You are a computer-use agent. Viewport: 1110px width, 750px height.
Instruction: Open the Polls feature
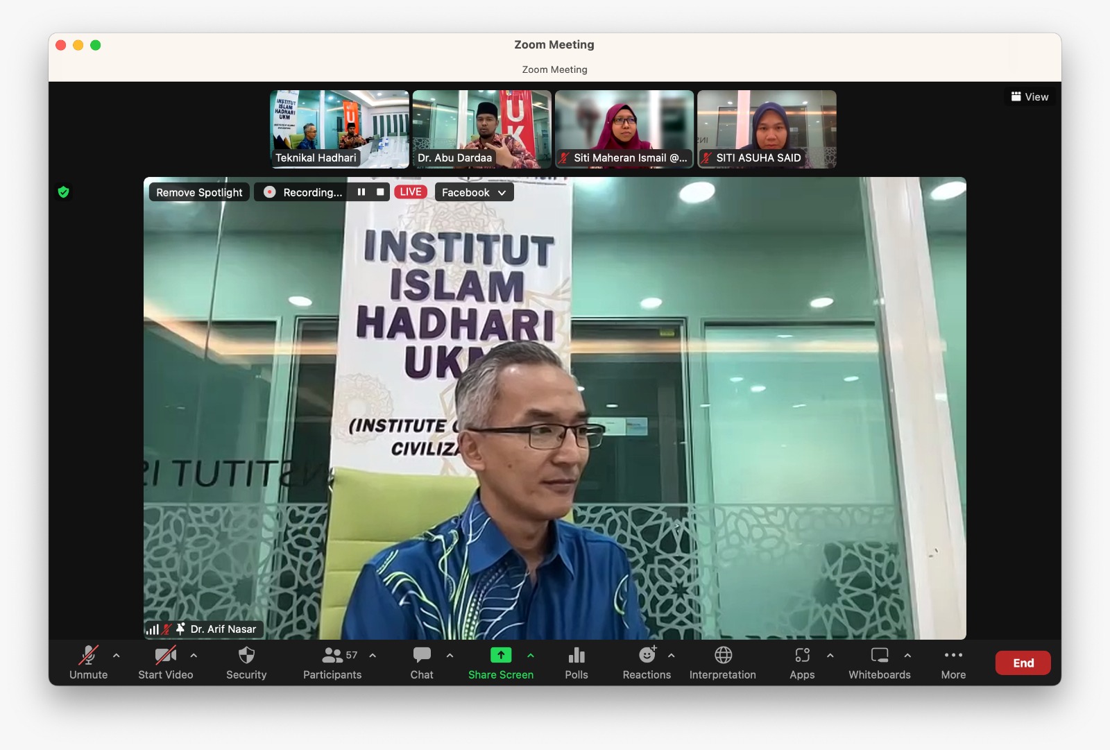pyautogui.click(x=576, y=663)
